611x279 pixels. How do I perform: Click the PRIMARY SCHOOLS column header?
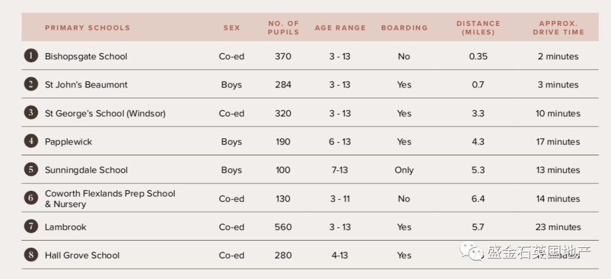(x=87, y=28)
